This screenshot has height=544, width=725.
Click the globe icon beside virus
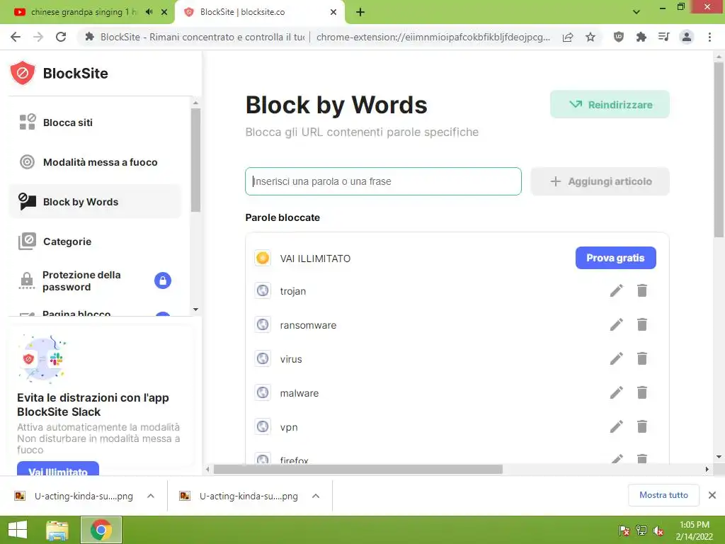pos(263,358)
